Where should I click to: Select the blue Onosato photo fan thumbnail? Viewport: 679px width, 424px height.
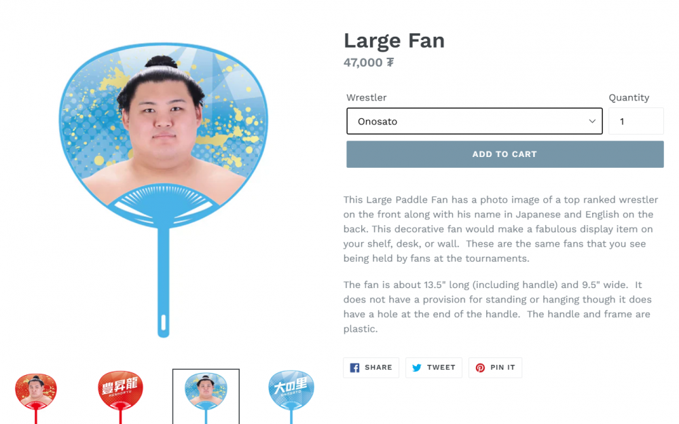[206, 394]
